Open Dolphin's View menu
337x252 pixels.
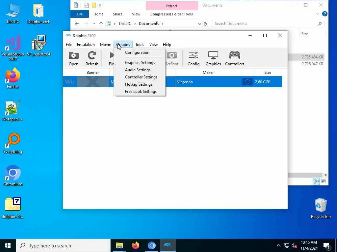click(153, 45)
